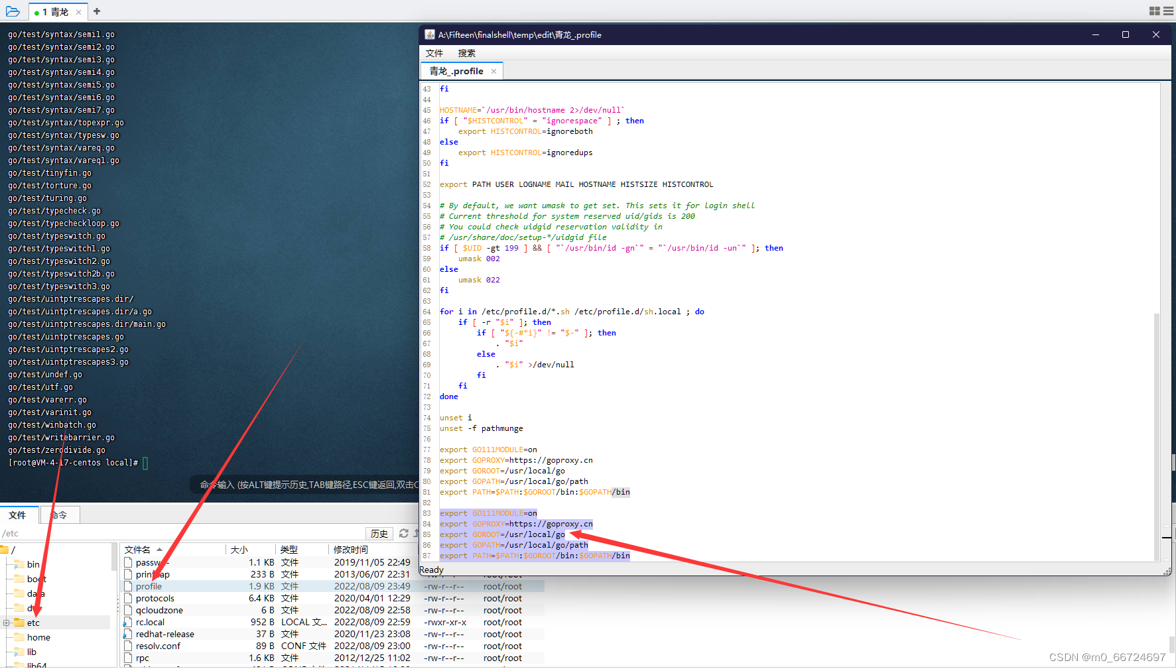Sort files by the 类型 column header
Viewport: 1176px width, 669px height.
click(x=302, y=550)
